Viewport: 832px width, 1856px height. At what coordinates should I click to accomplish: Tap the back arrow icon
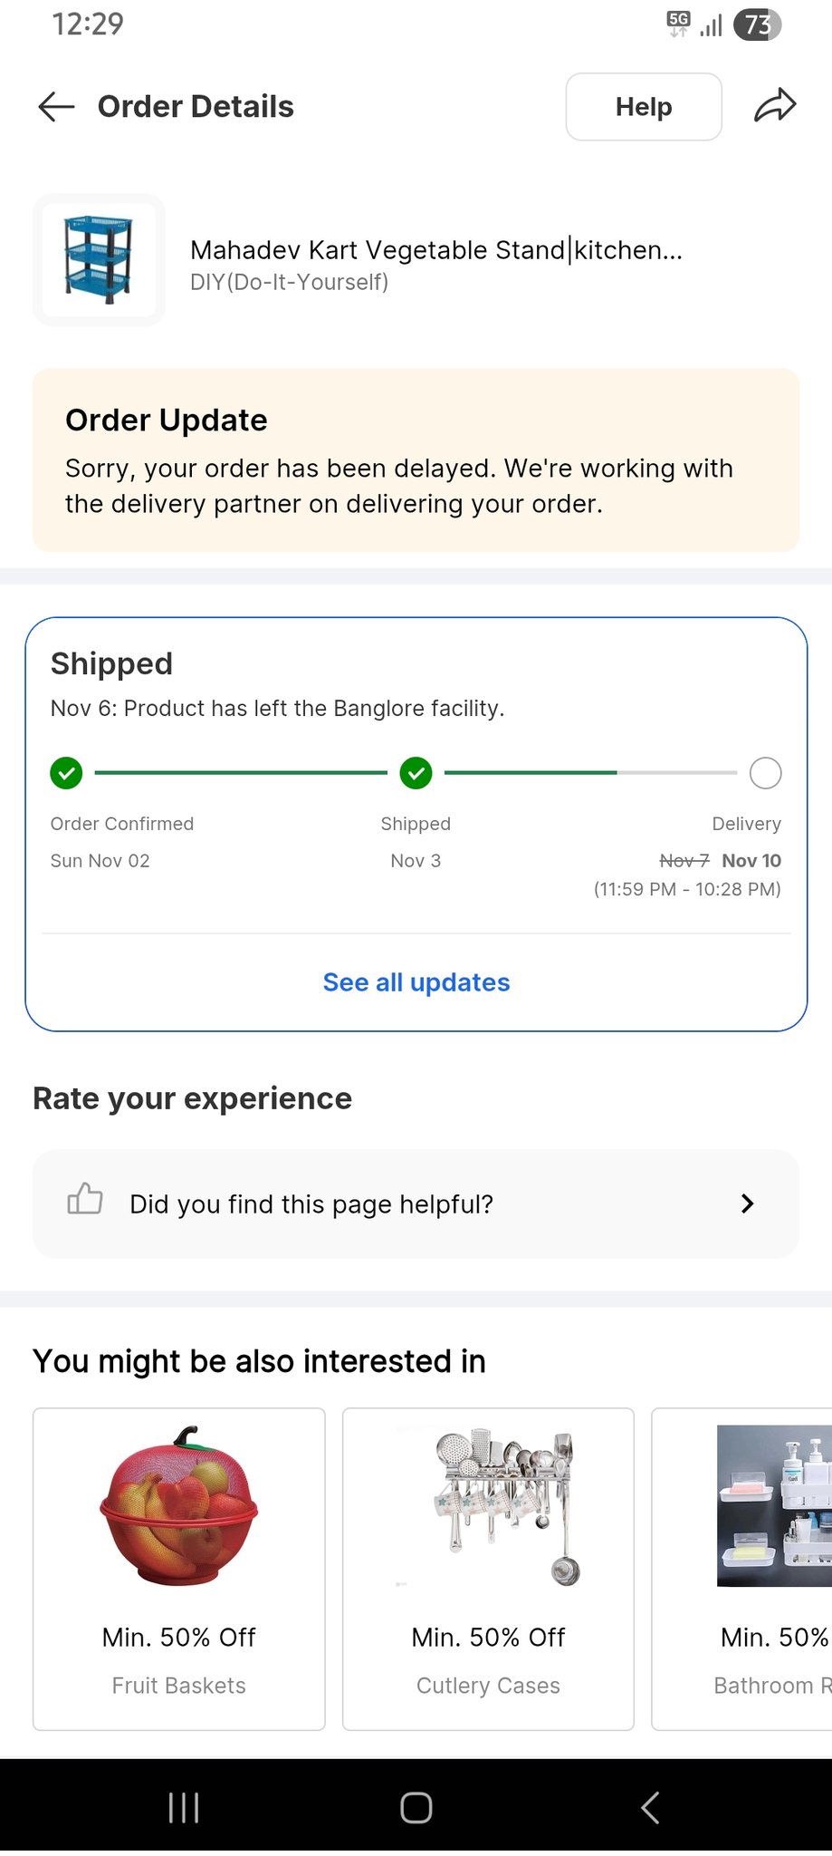coord(56,107)
